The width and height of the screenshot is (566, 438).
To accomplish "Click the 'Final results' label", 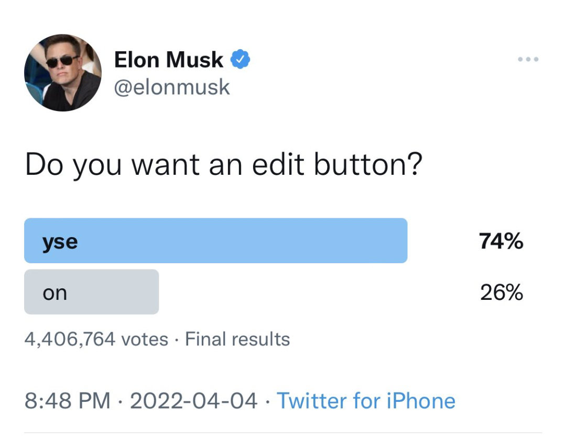I will pyautogui.click(x=237, y=339).
